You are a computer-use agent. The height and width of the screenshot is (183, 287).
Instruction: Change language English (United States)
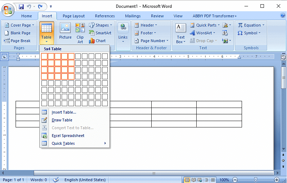[x=85, y=180]
